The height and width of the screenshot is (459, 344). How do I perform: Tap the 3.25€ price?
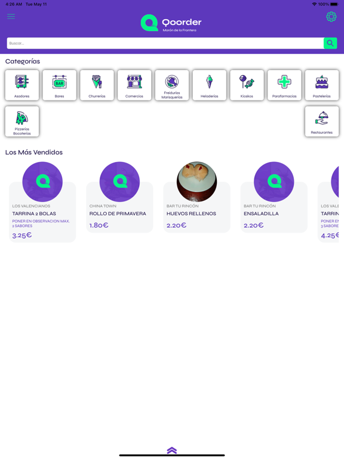click(x=22, y=235)
